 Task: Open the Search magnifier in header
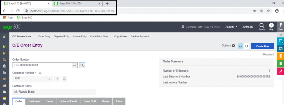click(262, 26)
